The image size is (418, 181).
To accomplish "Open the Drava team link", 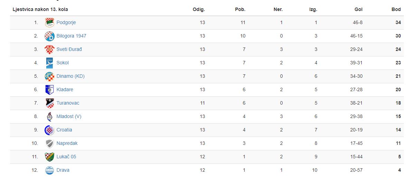I will [63, 170].
